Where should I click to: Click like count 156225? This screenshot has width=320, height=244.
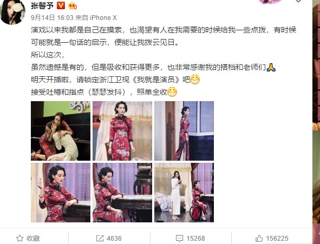[x=277, y=238]
